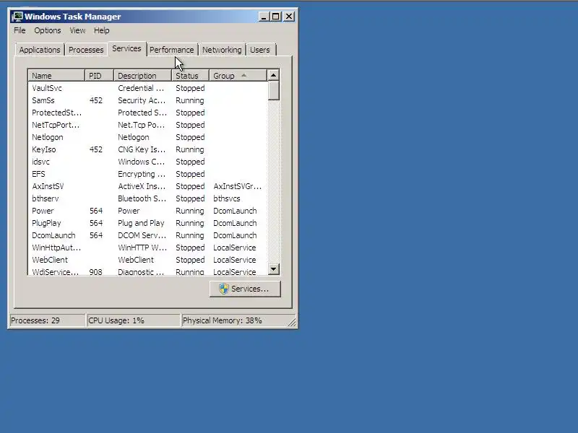Image resolution: width=578 pixels, height=433 pixels.
Task: Switch to the Applications tab
Action: (x=40, y=50)
